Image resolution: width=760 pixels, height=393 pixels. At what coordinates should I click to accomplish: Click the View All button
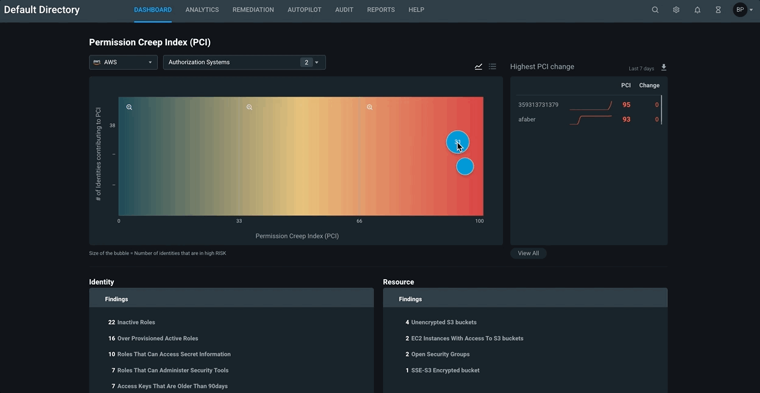[528, 253]
